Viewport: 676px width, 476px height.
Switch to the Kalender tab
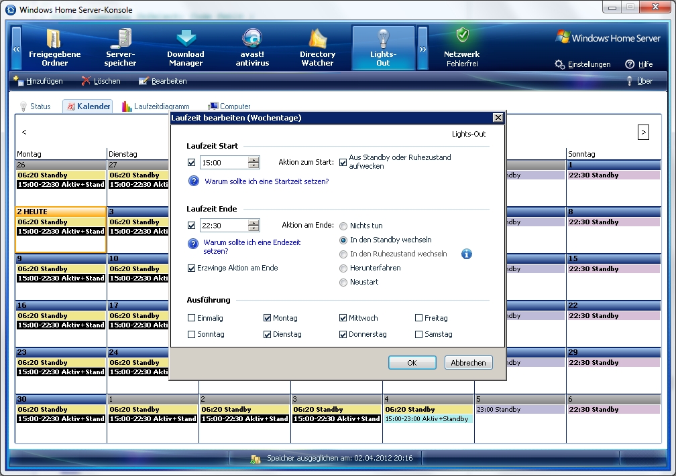pyautogui.click(x=88, y=106)
